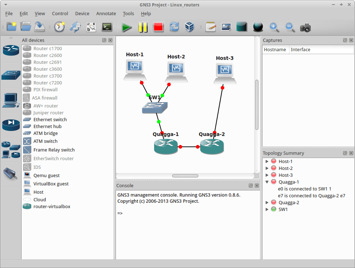This screenshot has height=268, width=355.
Task: Pause all running devices
Action: [x=143, y=27]
